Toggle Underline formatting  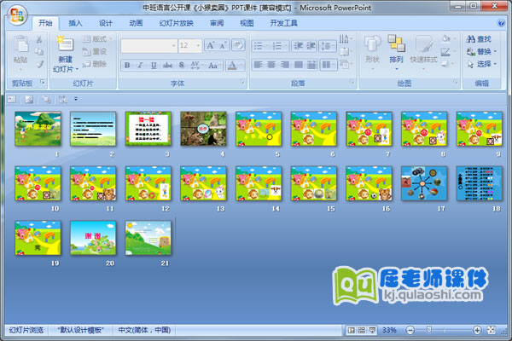pos(154,66)
